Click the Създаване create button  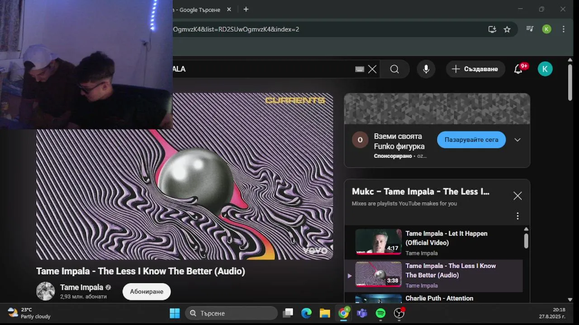point(475,69)
